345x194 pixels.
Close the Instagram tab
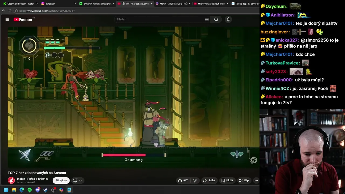coord(75,4)
